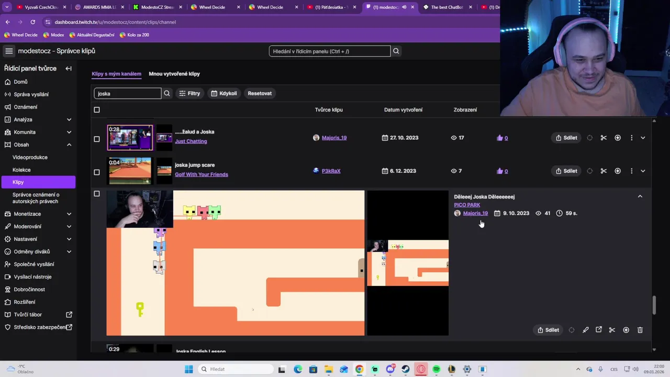
Task: Expand the Monetizace sidebar section
Action: click(x=69, y=214)
